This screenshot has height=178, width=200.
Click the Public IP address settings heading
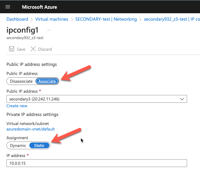(x=32, y=64)
